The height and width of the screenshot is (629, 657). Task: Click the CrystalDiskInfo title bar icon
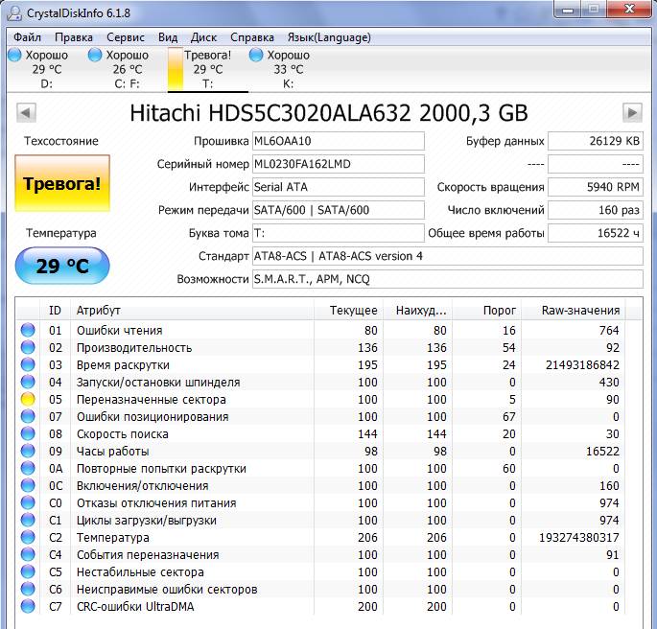click(x=14, y=13)
